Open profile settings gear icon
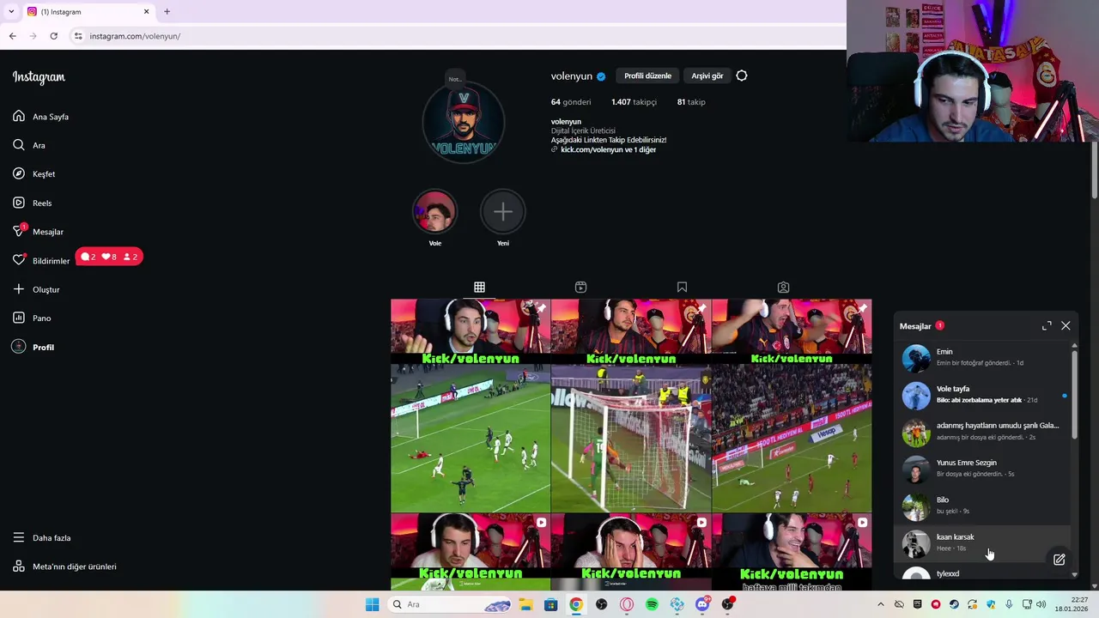 pyautogui.click(x=742, y=76)
